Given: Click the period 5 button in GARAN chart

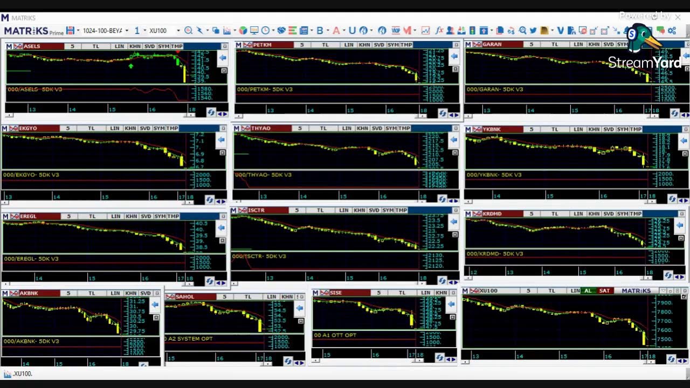Looking at the screenshot, I should point(531,44).
